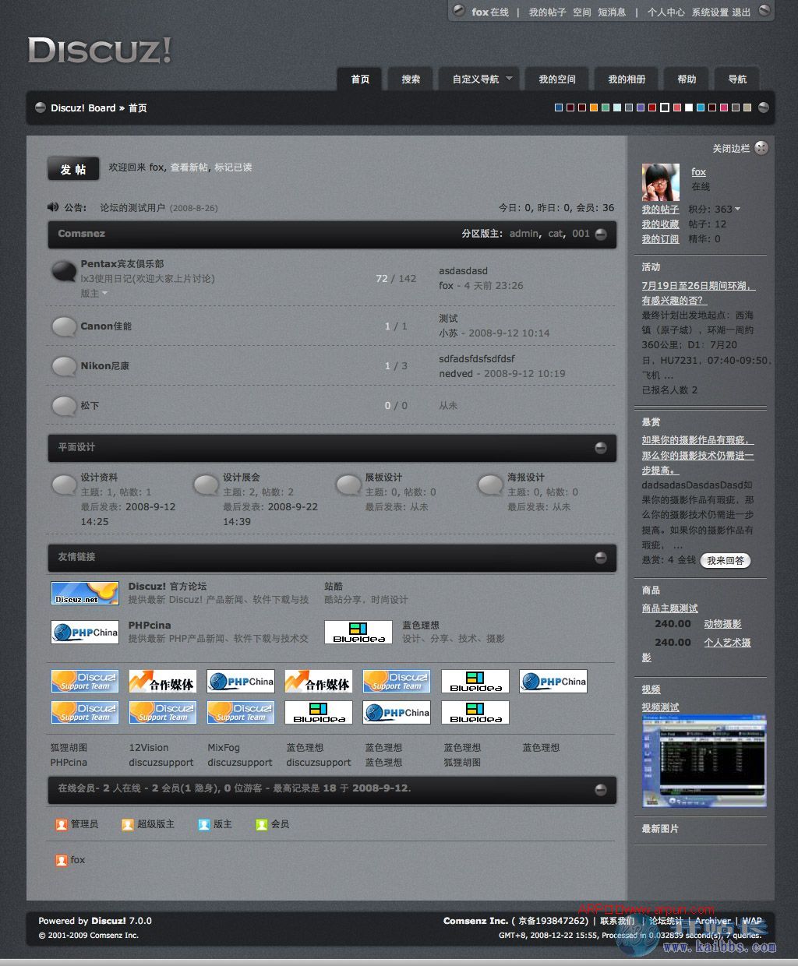Click the 我的收藏 sidebar link

tap(661, 224)
